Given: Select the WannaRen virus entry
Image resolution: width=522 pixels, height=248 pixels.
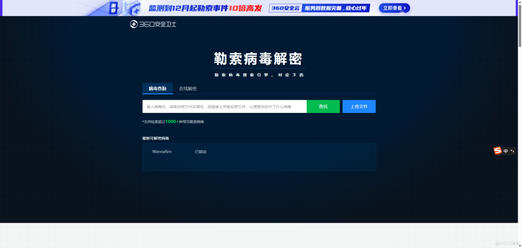Looking at the screenshot, I should [x=162, y=152].
